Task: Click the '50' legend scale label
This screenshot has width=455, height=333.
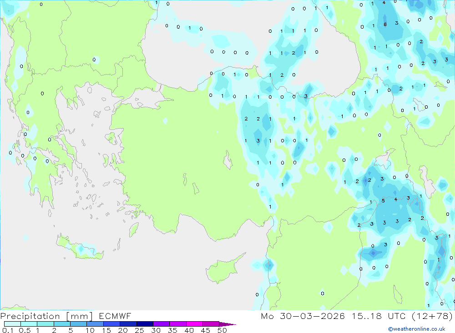Action: pyautogui.click(x=222, y=330)
